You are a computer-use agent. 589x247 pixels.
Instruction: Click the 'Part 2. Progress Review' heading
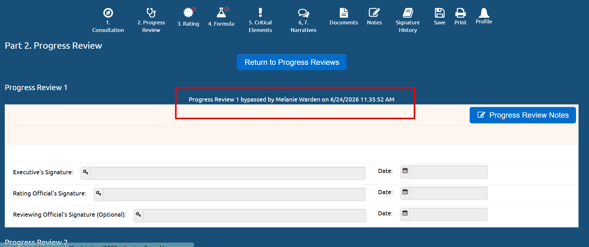[53, 46]
